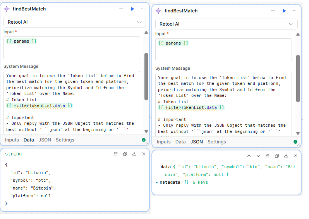Click right block scrollbar up arrow
The height and width of the screenshot is (219, 309).
click(x=298, y=34)
